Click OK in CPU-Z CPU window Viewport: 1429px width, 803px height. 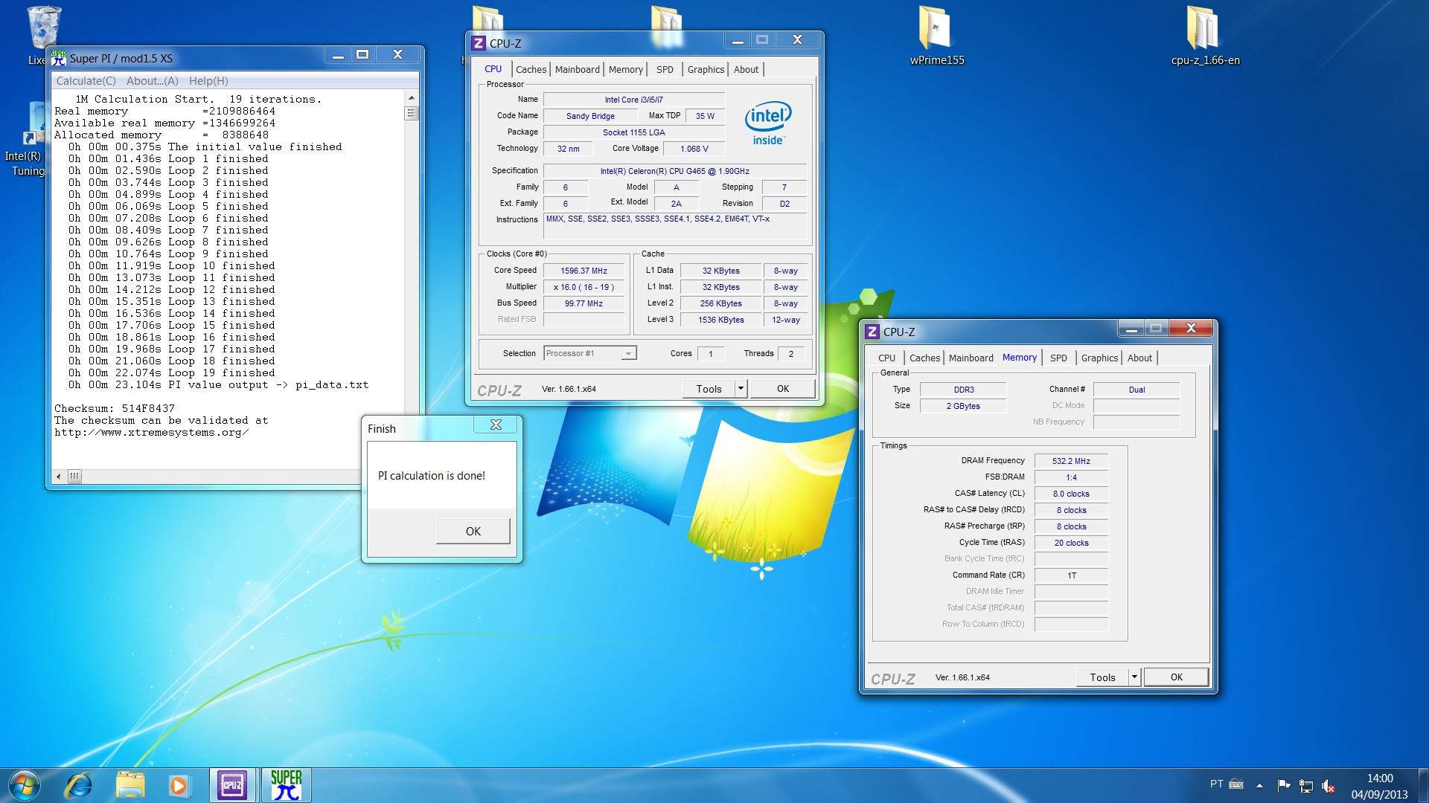(783, 388)
